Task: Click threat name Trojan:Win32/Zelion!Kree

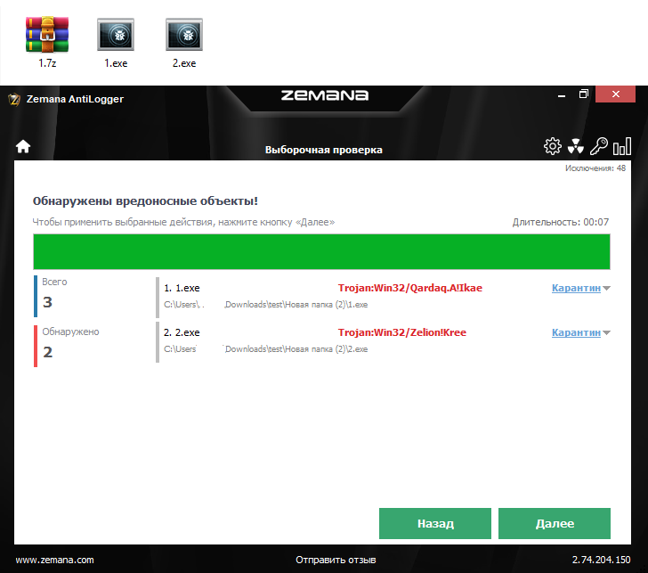Action: click(402, 332)
